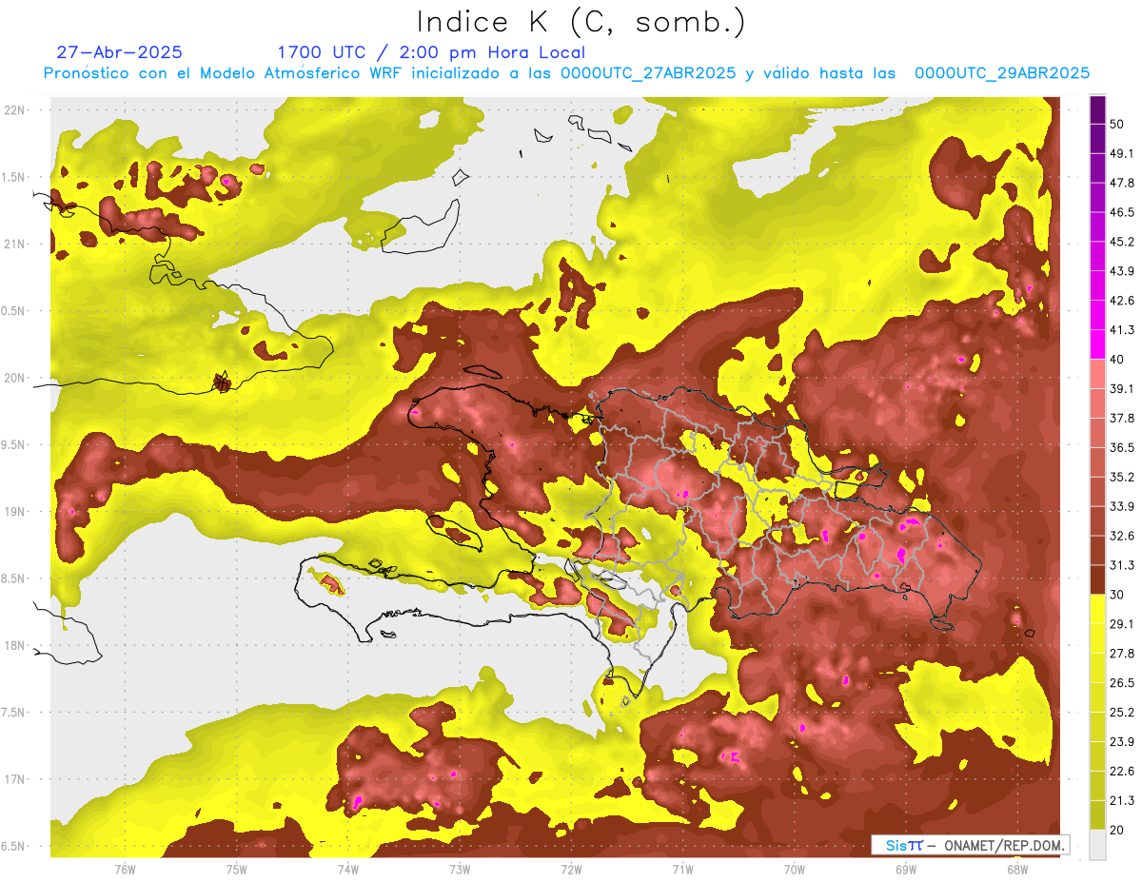Screen dimensions: 1142x882
Task: Click the colorbar value "26.5"
Action: point(1121,682)
